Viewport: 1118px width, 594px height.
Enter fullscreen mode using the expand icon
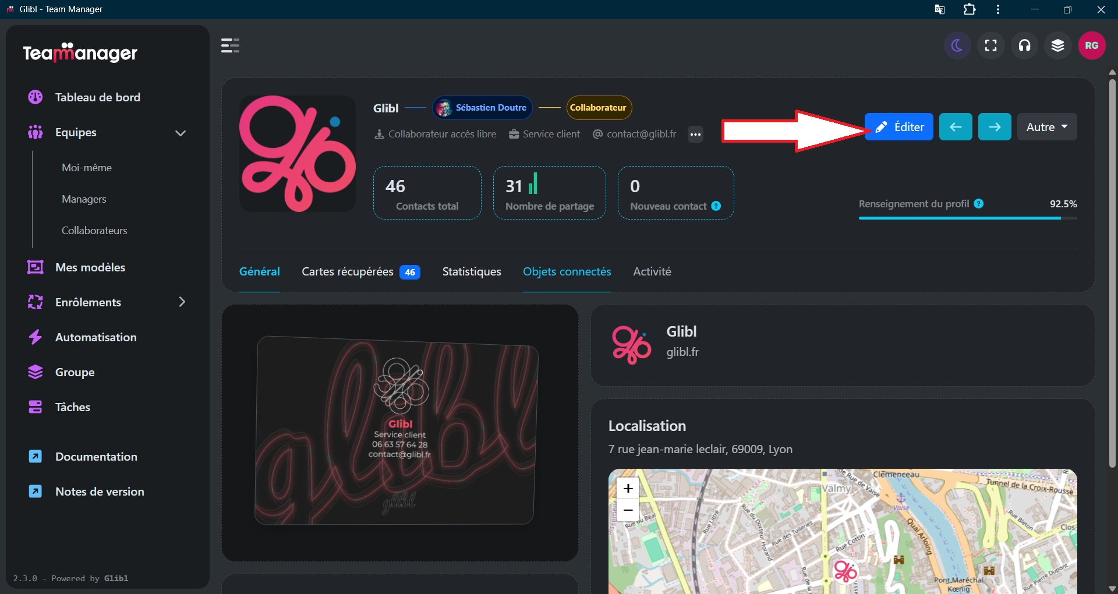(x=990, y=45)
